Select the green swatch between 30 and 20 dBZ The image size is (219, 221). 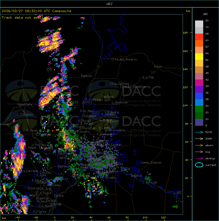199,109
